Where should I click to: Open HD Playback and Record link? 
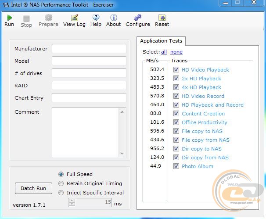coord(212,105)
